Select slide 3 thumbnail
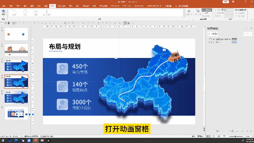The image size is (254, 143). pos(16,66)
